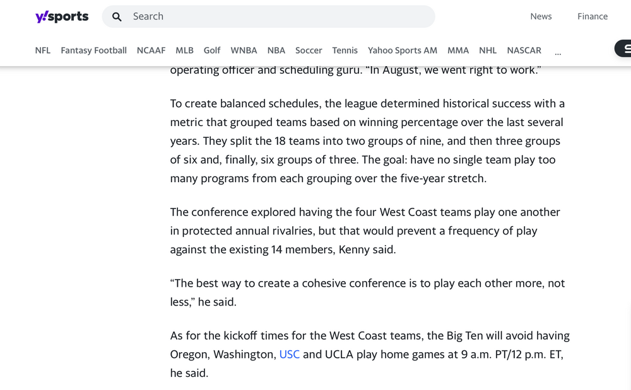Click the USC hyperlink in article
The image size is (631, 390).
tap(289, 355)
